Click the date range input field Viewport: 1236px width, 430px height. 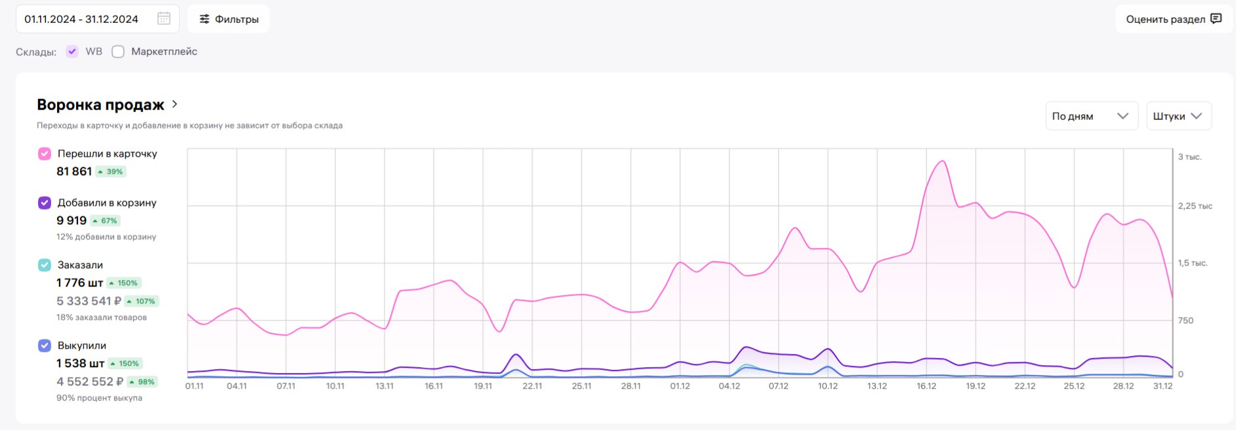[82, 19]
